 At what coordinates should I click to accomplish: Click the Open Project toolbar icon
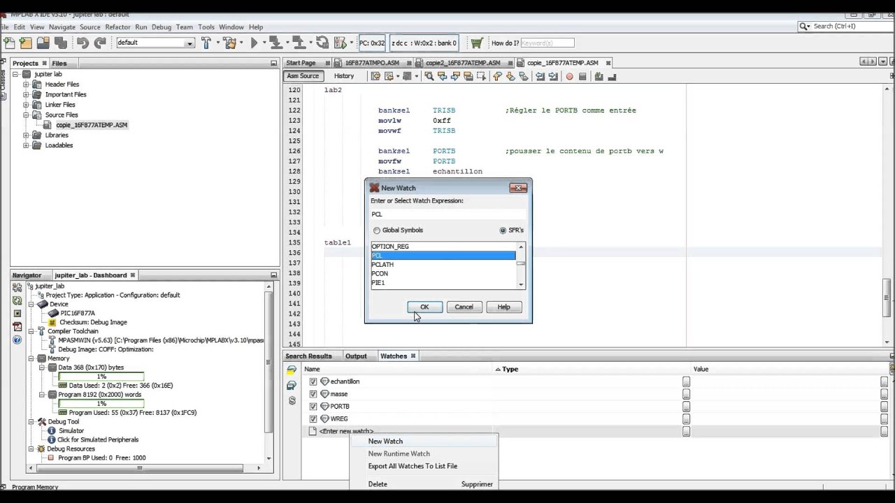[43, 43]
